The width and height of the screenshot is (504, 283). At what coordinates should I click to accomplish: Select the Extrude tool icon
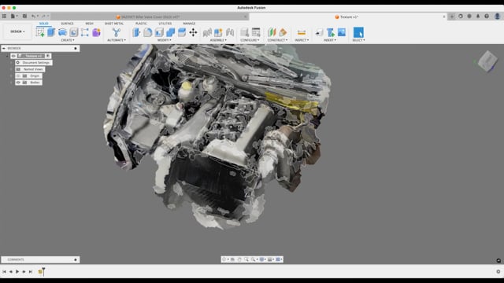tap(51, 32)
